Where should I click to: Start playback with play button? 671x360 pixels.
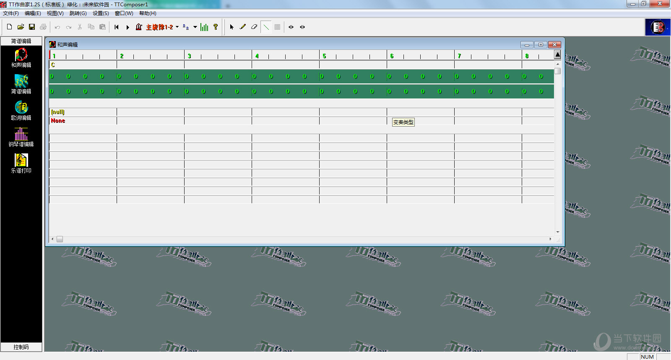128,27
